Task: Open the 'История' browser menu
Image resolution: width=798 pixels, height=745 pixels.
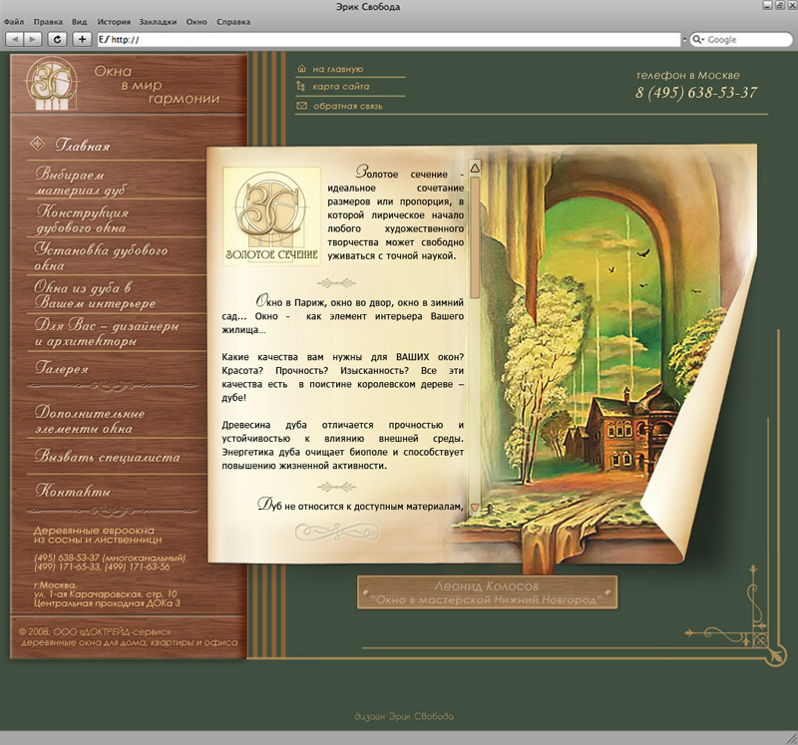Action: coord(114,21)
